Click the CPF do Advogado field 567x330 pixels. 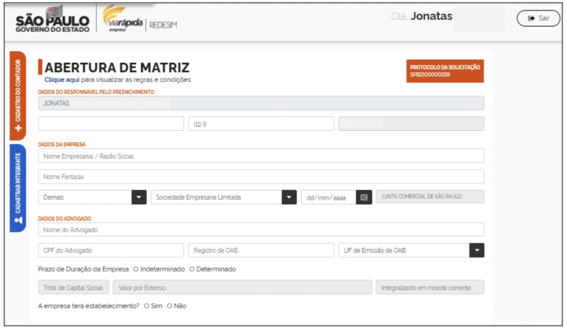click(111, 250)
